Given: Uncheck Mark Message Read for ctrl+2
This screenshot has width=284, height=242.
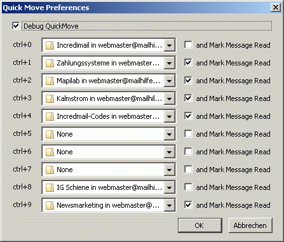Looking at the screenshot, I should pos(188,81).
